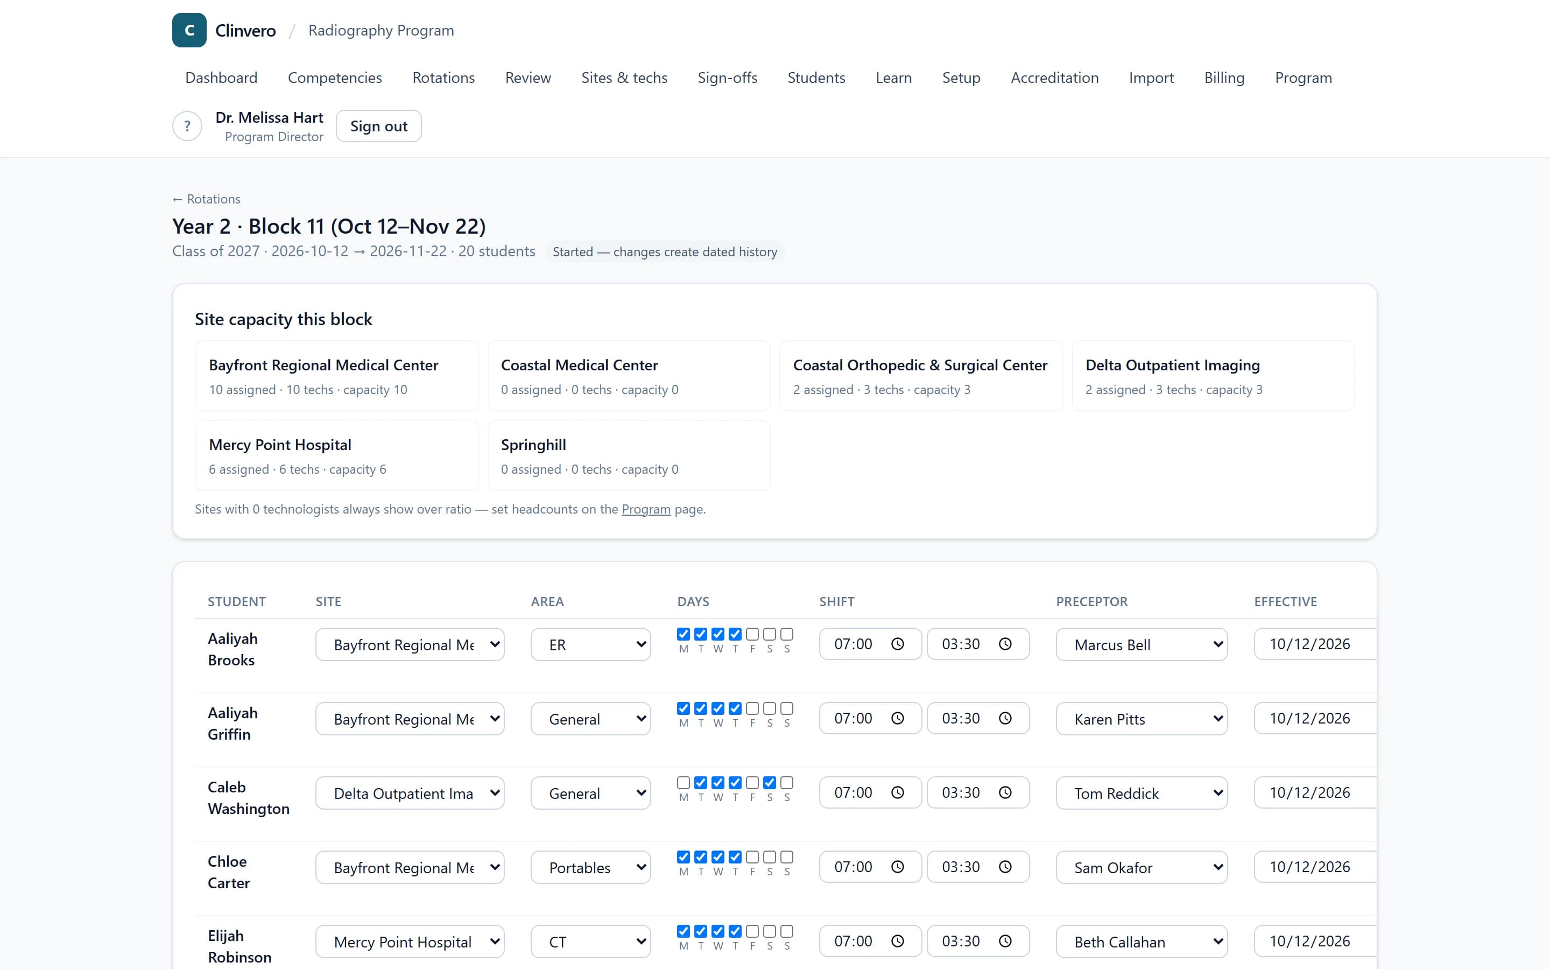Click clock icon in Elijah Robinson start time
1550x969 pixels.
898,942
